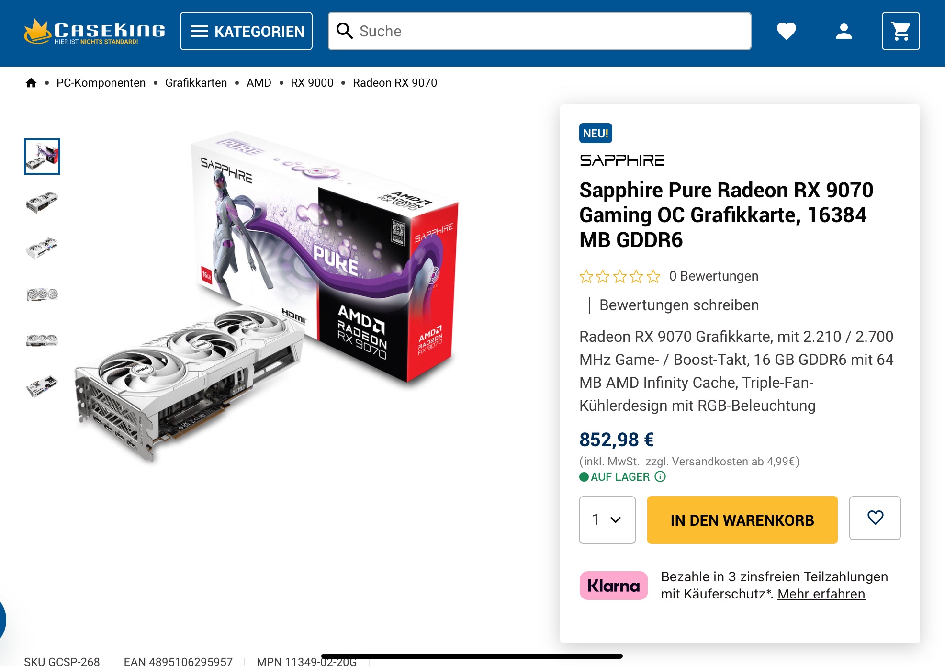The image size is (945, 666).
Task: Select the last product thumbnail
Action: pyautogui.click(x=42, y=386)
